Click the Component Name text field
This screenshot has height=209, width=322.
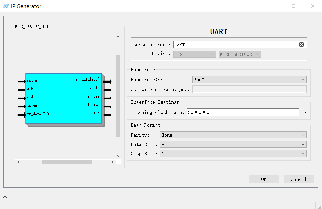(x=234, y=45)
